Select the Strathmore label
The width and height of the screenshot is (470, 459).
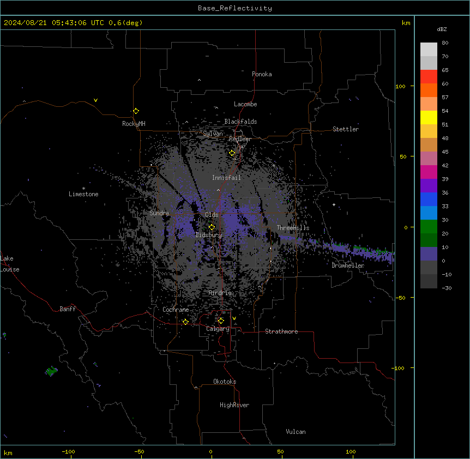(281, 331)
